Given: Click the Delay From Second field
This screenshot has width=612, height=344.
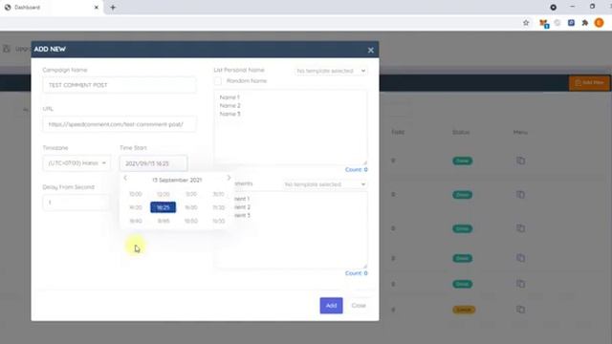Looking at the screenshot, I should (76, 203).
